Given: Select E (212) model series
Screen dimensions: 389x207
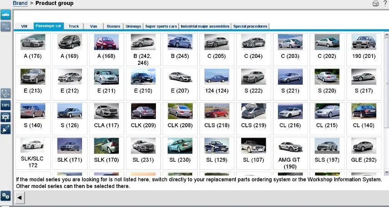Looking at the screenshot, I should click(69, 84).
